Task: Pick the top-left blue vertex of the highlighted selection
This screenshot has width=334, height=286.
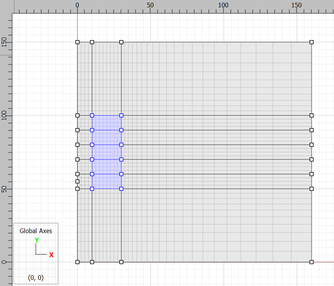Action: (92, 115)
